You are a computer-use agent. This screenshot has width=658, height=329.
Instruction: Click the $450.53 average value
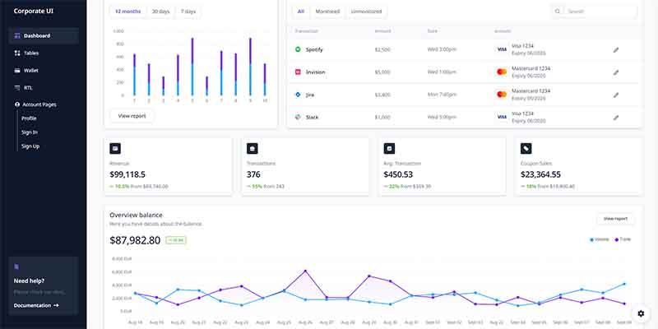tap(398, 174)
